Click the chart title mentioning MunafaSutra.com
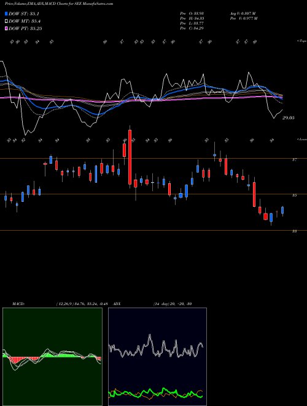The height and width of the screenshot is (406, 307). pos(59,4)
